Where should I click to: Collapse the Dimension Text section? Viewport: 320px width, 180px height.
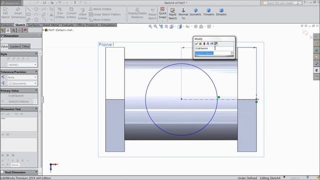tap(36, 109)
